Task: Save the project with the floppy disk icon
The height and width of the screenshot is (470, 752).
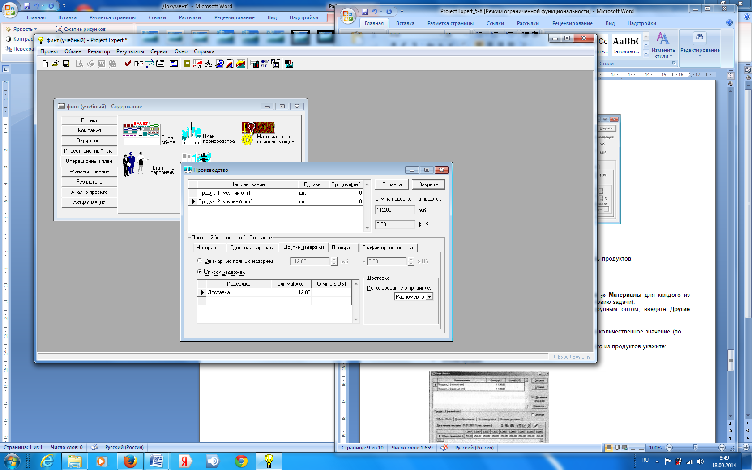Action: [66, 64]
